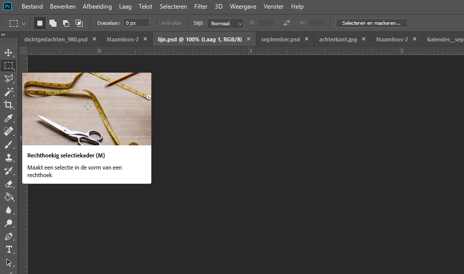Open the Tekst menu
The height and width of the screenshot is (274, 464).
(x=146, y=6)
